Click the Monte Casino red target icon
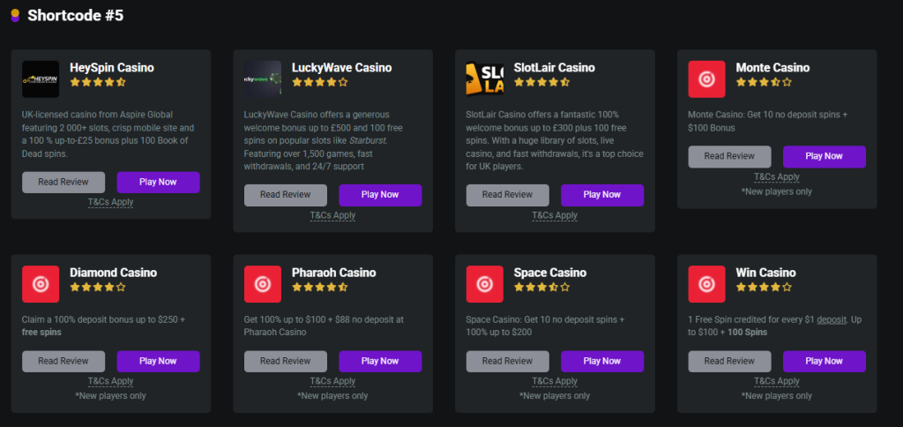The image size is (903, 427). tap(706, 79)
